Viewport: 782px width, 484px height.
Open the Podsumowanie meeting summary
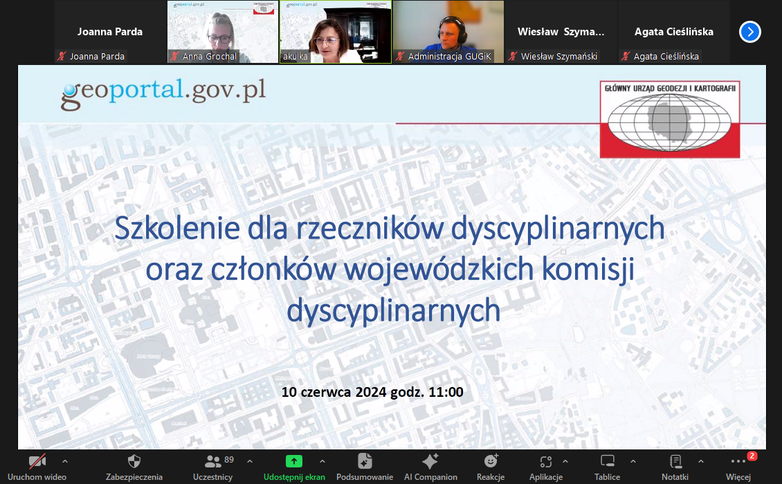coord(365,462)
